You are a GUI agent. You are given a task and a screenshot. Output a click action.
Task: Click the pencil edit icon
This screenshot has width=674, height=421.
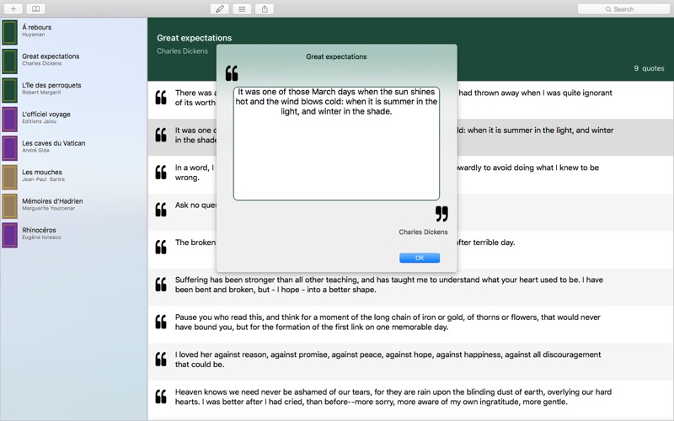(219, 9)
